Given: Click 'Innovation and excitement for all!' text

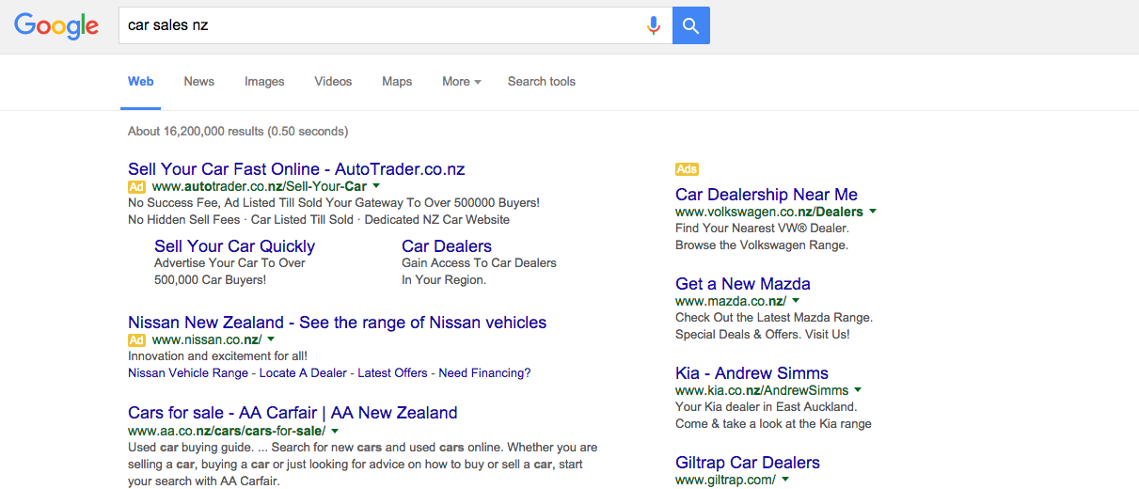Looking at the screenshot, I should tap(217, 356).
